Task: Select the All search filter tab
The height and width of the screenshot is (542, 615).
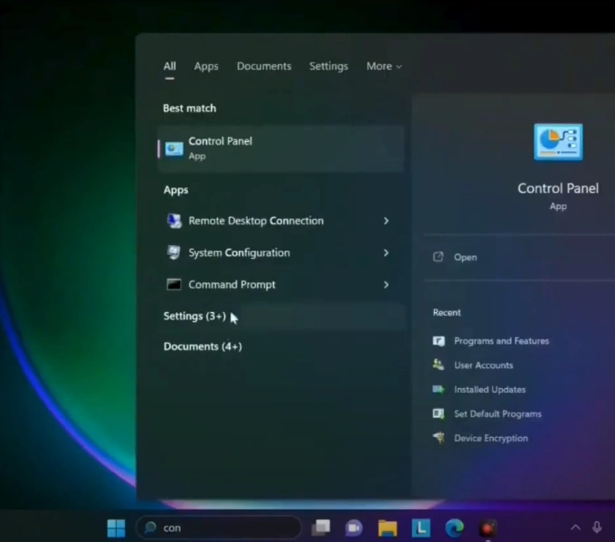Action: pos(169,66)
